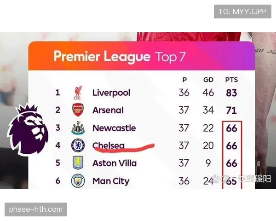Click the Man City club crest
This screenshot has width=276, height=221.
[x=78, y=181]
